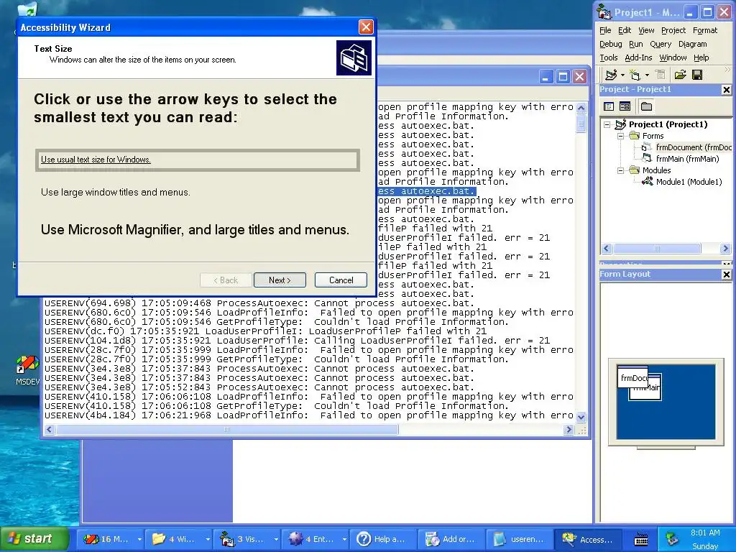
Task: Switch to 'Help a...' taskbar button
Action: pos(384,539)
